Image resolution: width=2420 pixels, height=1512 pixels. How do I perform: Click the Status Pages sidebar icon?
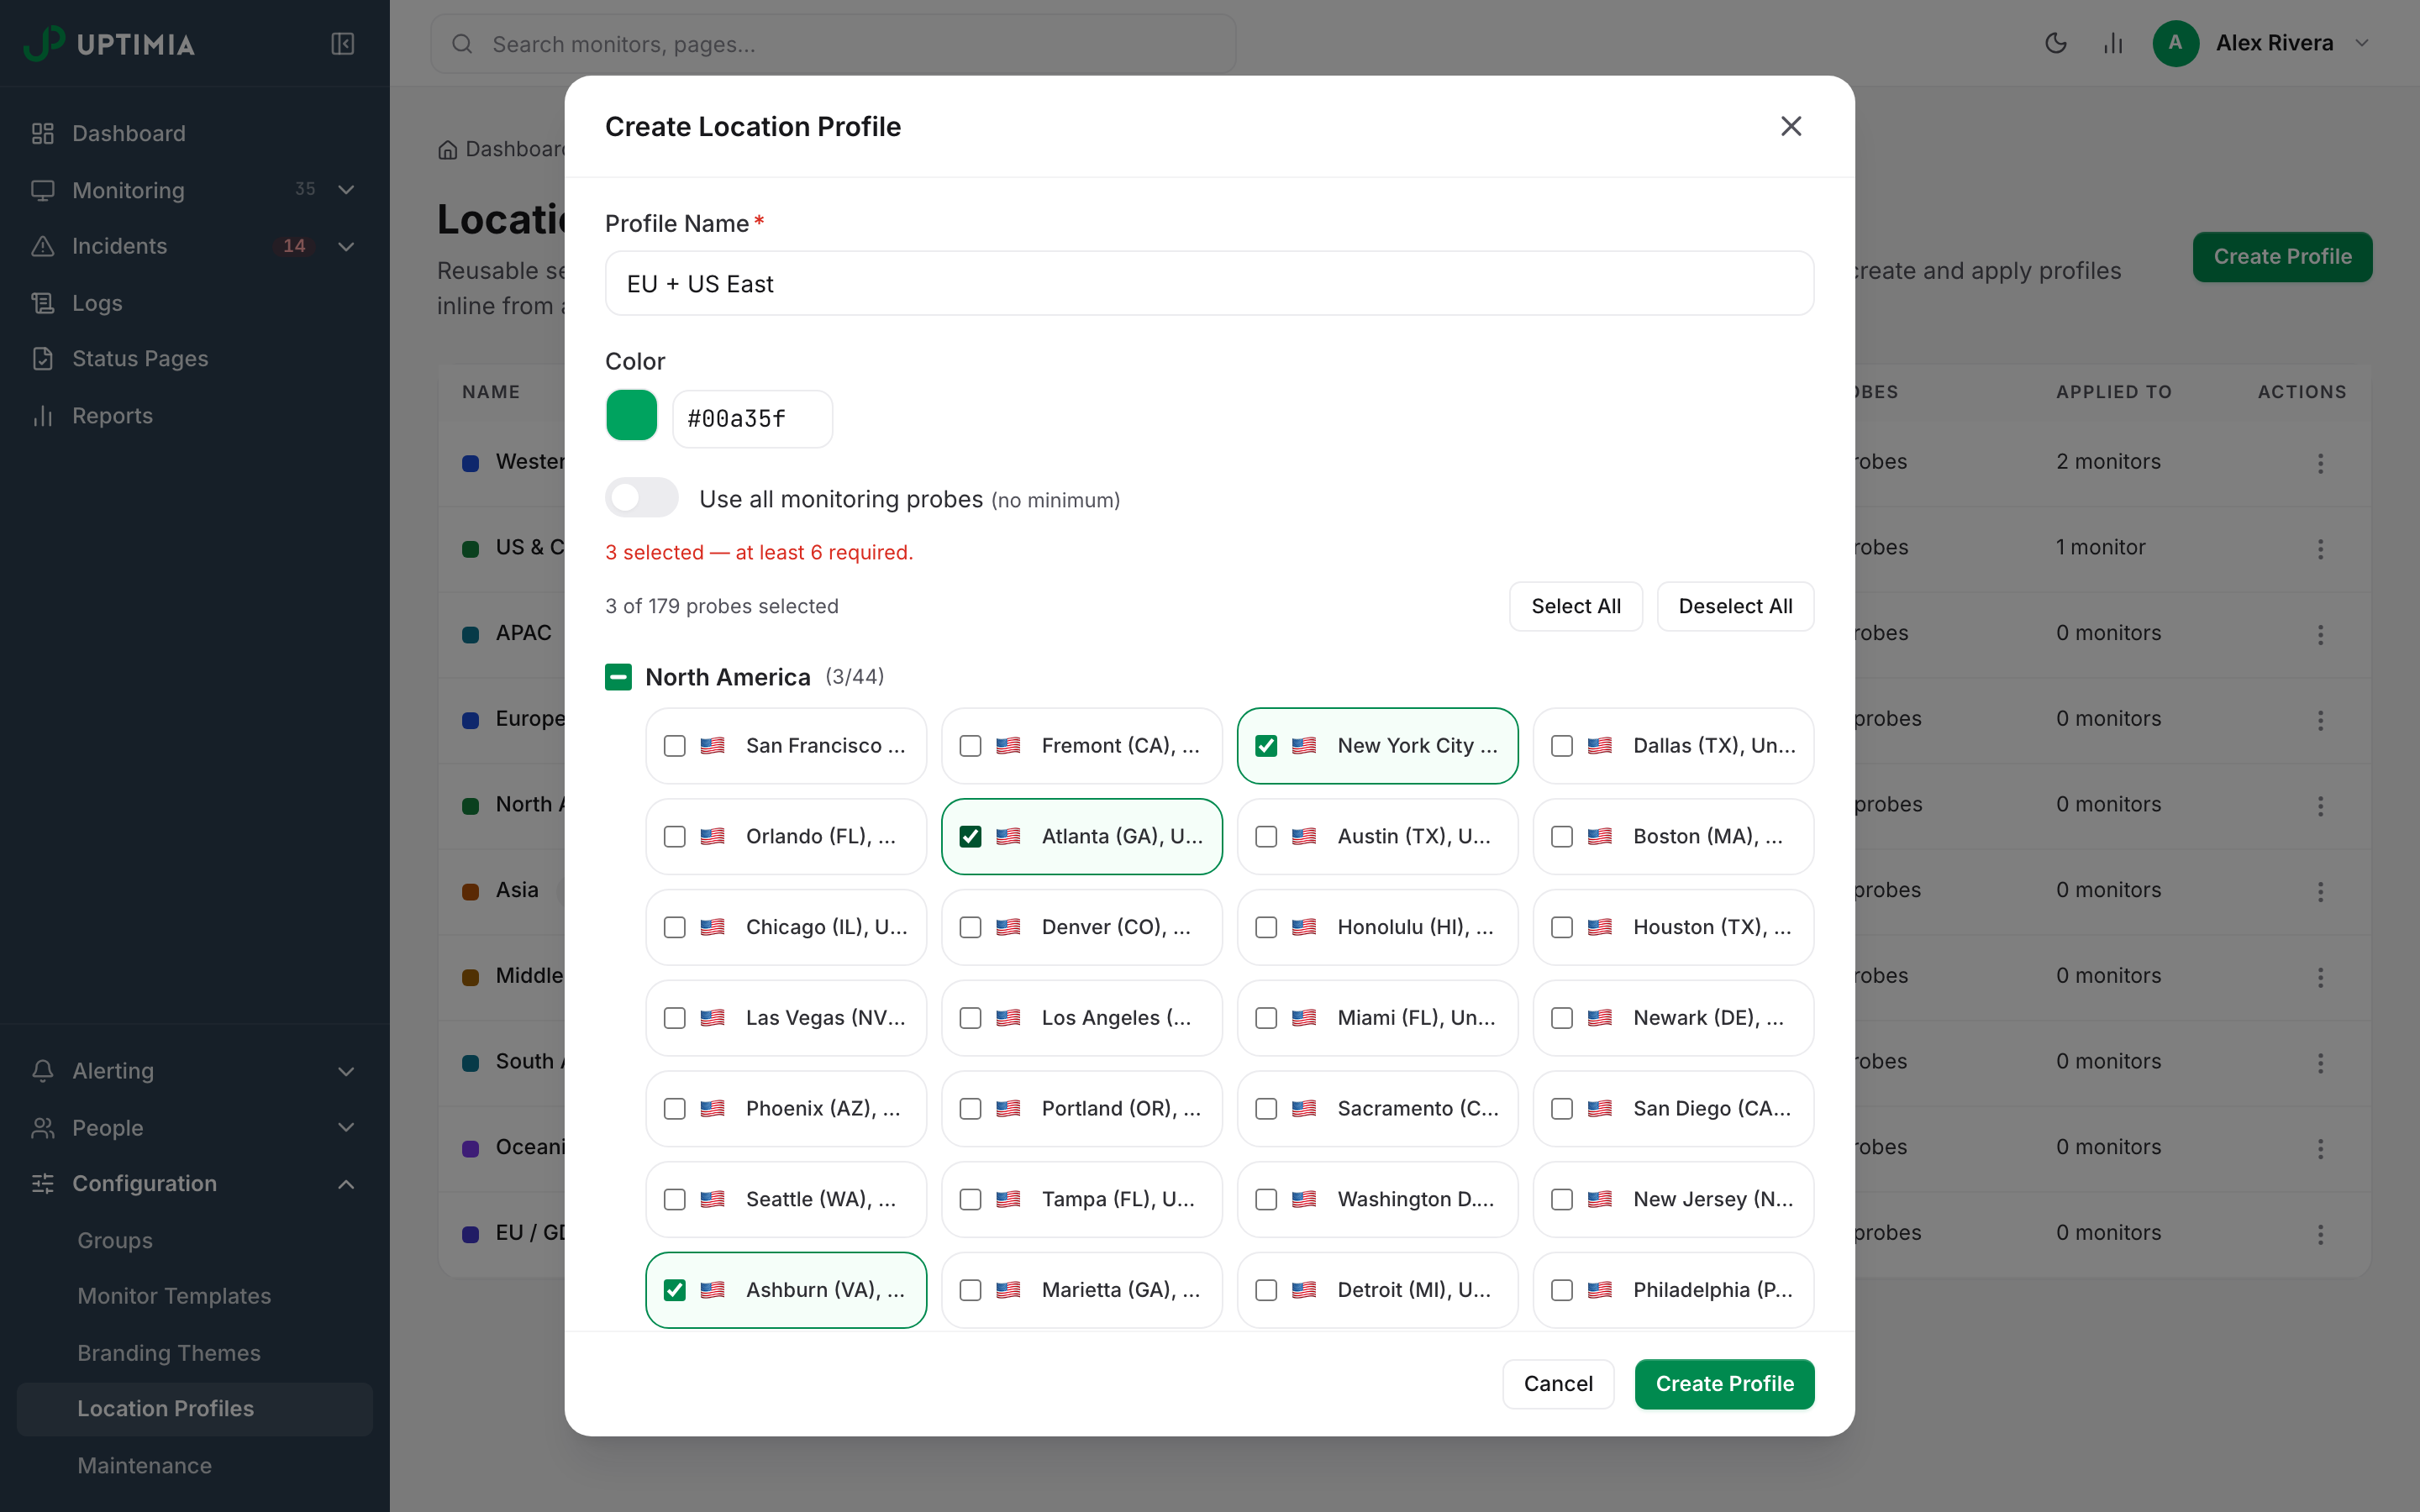(42, 358)
